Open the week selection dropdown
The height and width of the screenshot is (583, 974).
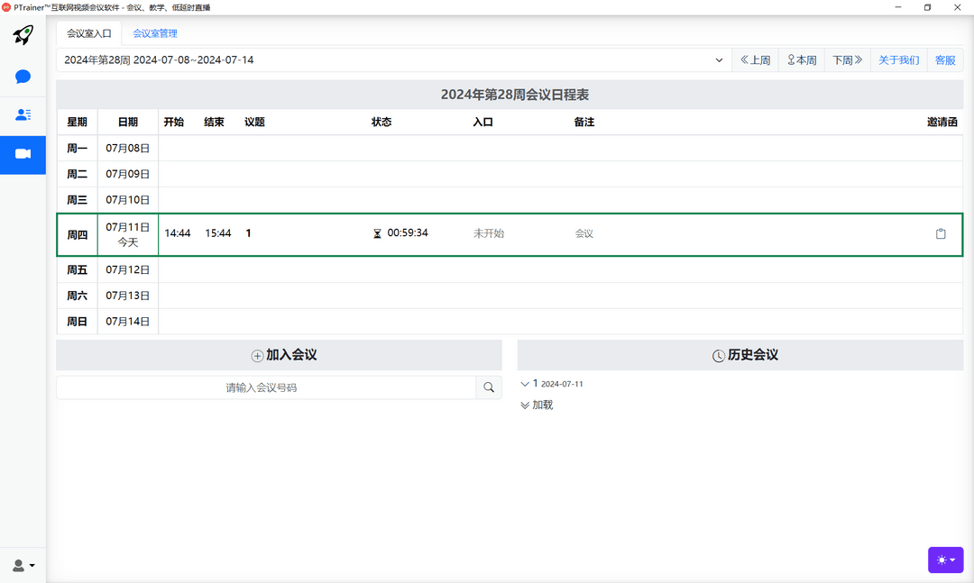394,60
